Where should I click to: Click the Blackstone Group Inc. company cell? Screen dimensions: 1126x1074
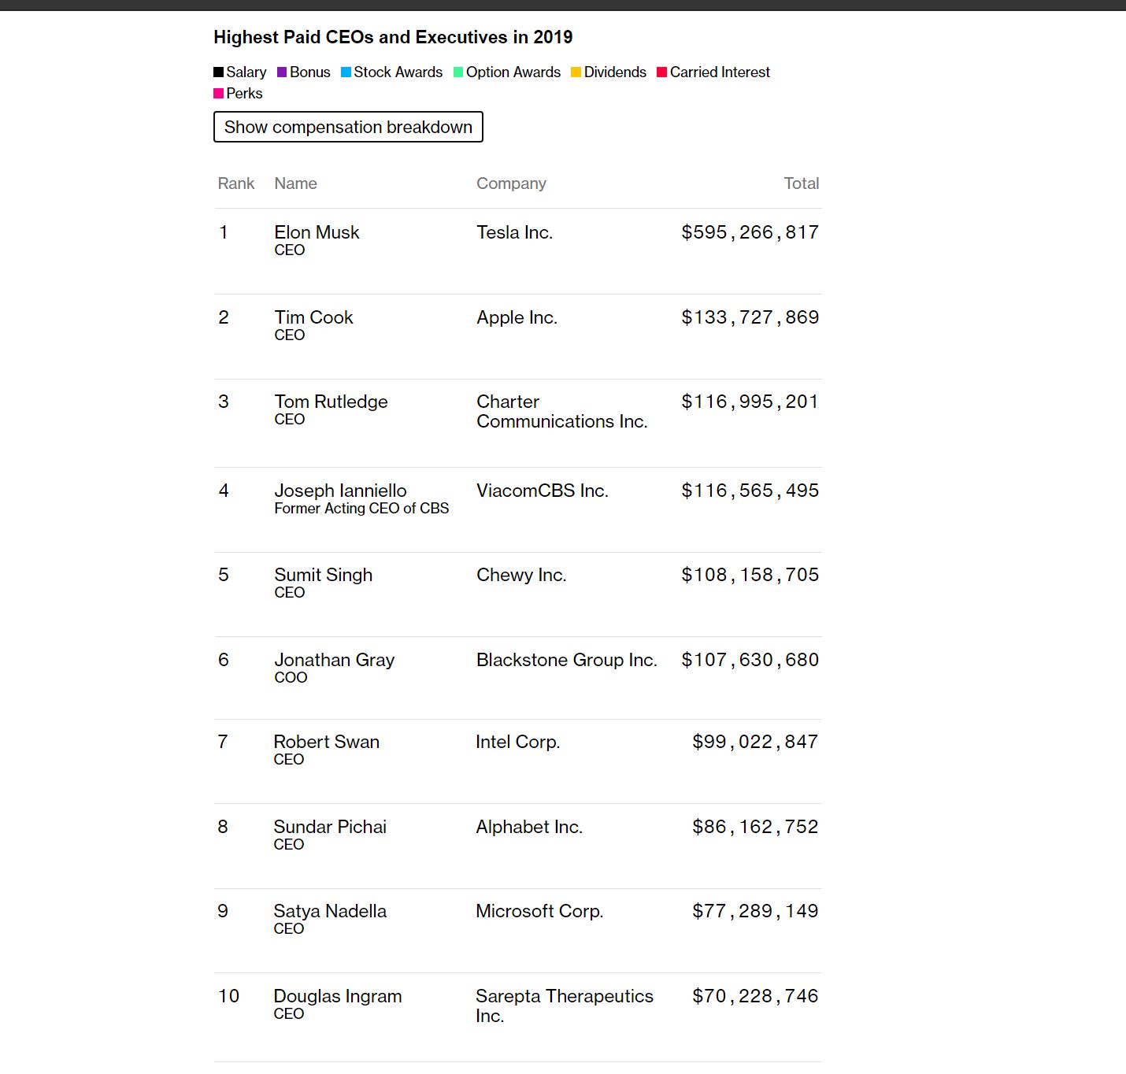point(566,660)
